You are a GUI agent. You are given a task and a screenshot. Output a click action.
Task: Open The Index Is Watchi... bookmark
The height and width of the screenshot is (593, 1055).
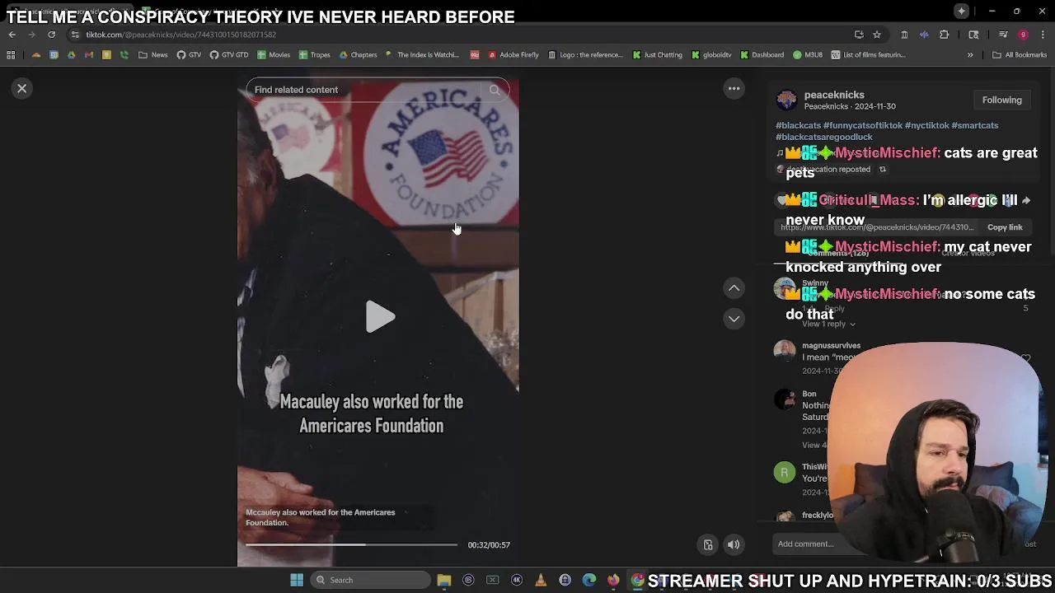[422, 55]
